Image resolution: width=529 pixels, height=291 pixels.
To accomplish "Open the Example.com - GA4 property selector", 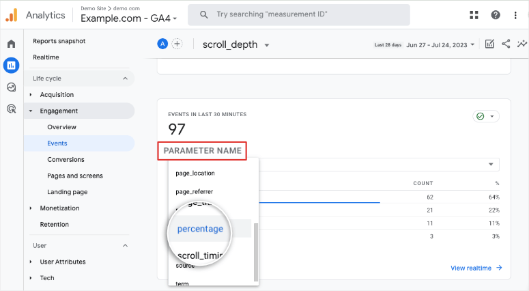I will tap(128, 18).
